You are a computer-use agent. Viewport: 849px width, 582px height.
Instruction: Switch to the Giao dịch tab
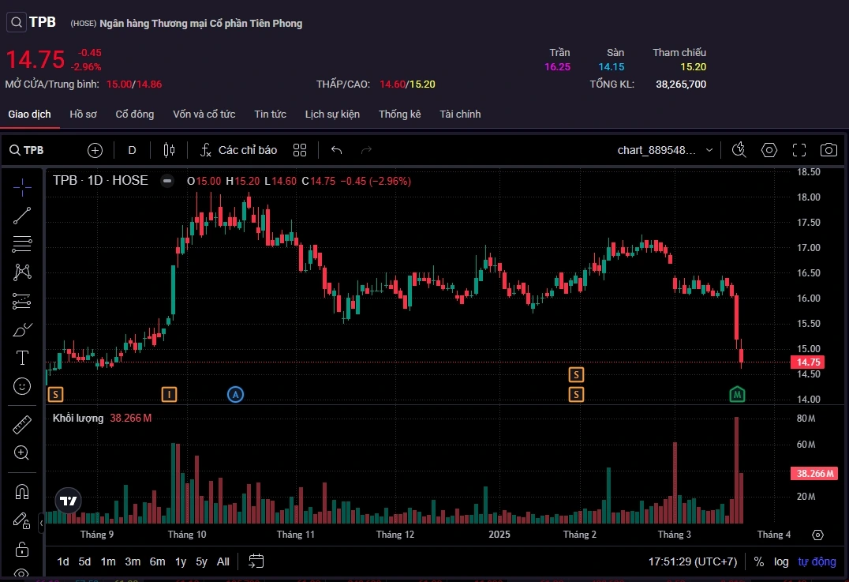tap(29, 115)
